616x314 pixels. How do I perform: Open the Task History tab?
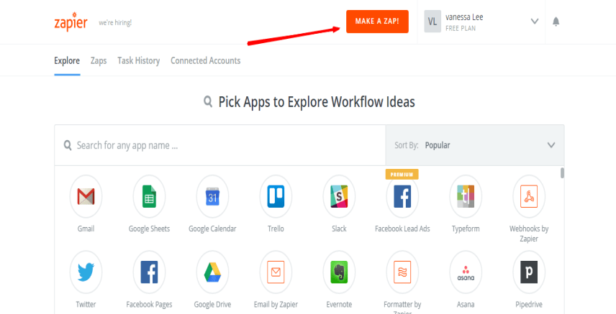[x=138, y=61]
